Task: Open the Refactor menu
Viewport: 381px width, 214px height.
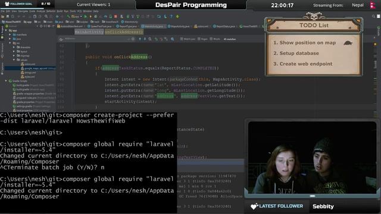Action: click(x=51, y=11)
